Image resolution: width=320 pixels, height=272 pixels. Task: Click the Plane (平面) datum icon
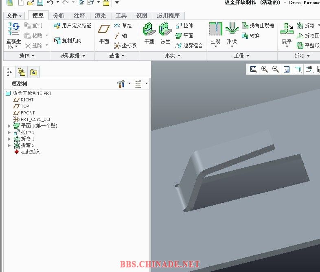(x=104, y=30)
